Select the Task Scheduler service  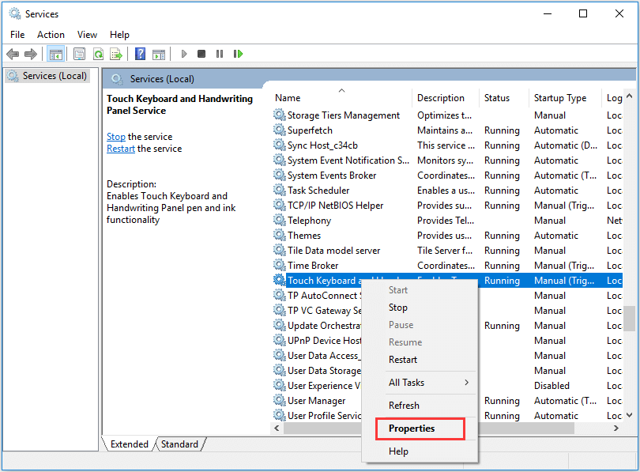[447, 191]
